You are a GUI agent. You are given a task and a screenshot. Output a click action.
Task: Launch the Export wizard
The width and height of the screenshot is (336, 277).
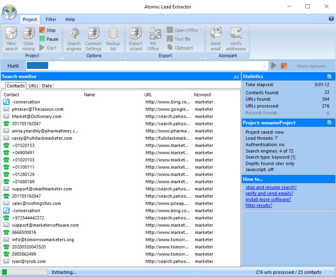point(136,39)
